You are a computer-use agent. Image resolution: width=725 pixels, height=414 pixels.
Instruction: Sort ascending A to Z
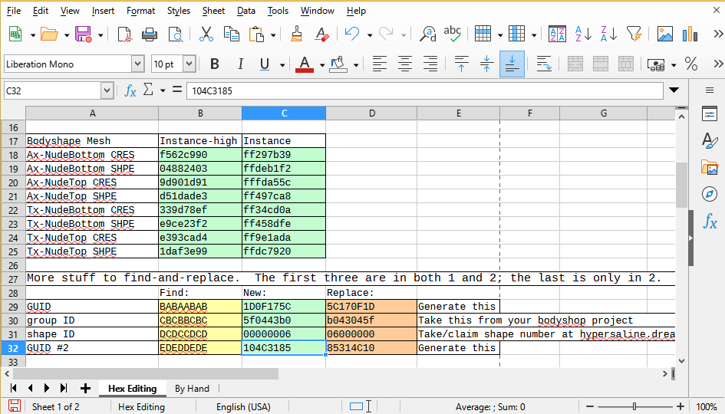(x=583, y=34)
